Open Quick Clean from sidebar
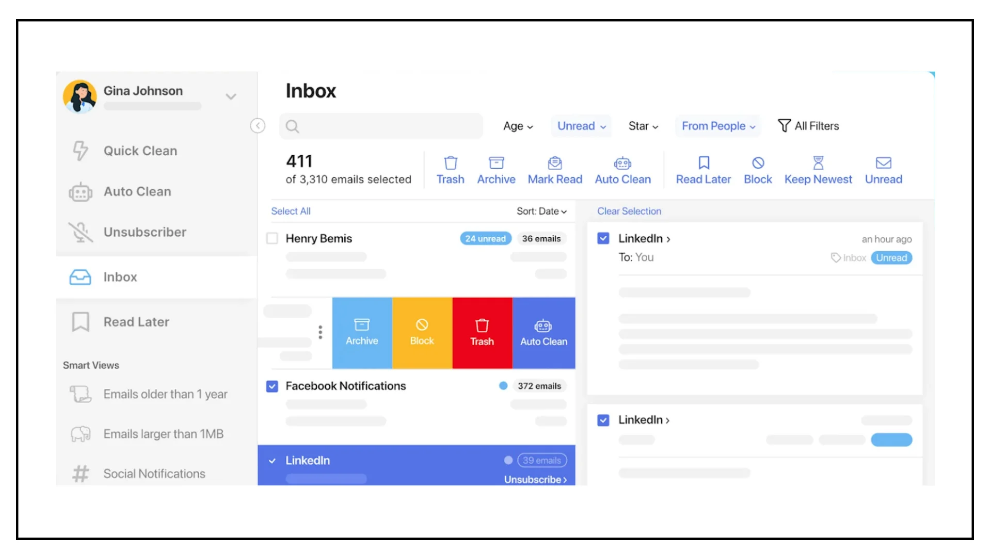Viewport: 991px width, 557px height. pyautogui.click(x=140, y=150)
